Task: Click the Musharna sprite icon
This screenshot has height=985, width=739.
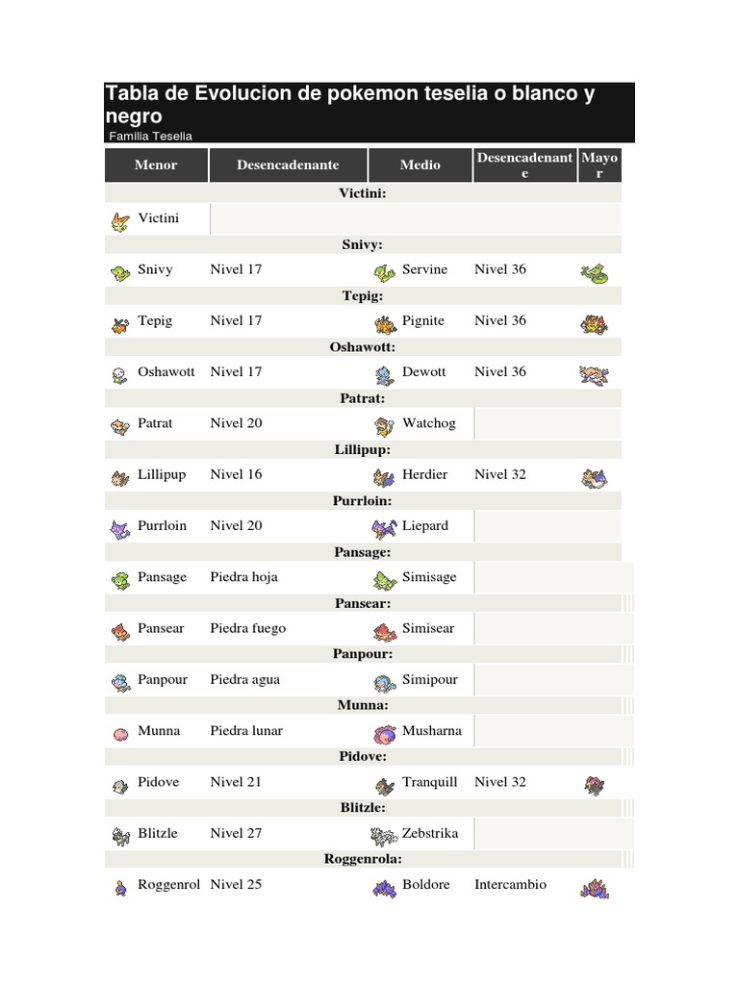Action: click(x=385, y=733)
